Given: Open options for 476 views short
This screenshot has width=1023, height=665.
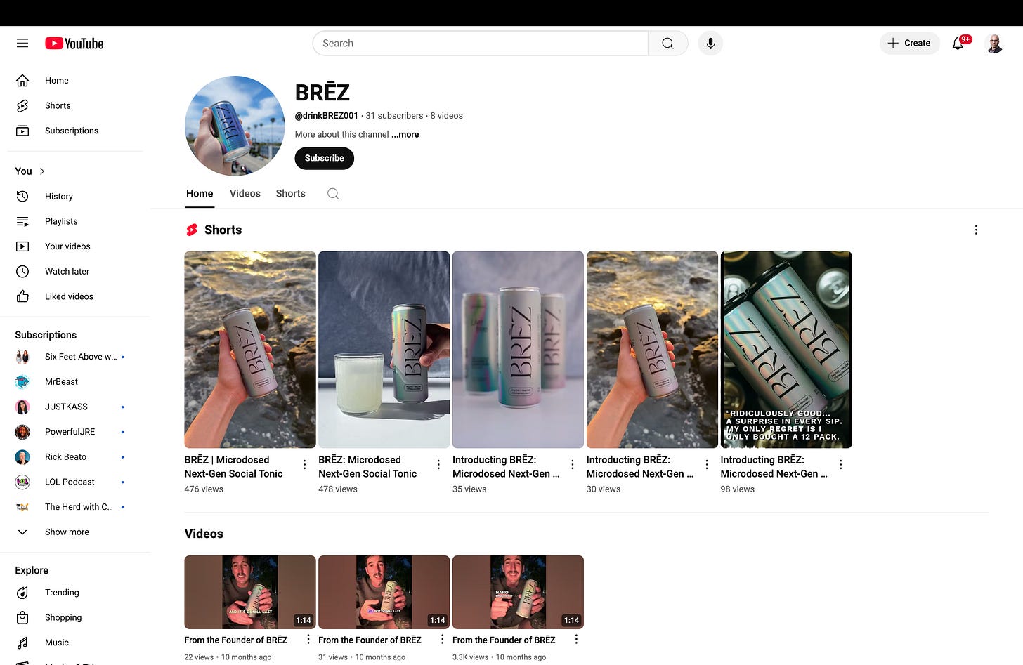Looking at the screenshot, I should (304, 465).
